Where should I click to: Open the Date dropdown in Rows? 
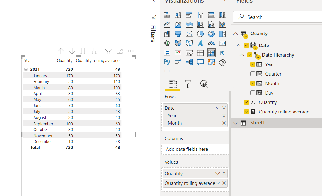[x=218, y=108]
